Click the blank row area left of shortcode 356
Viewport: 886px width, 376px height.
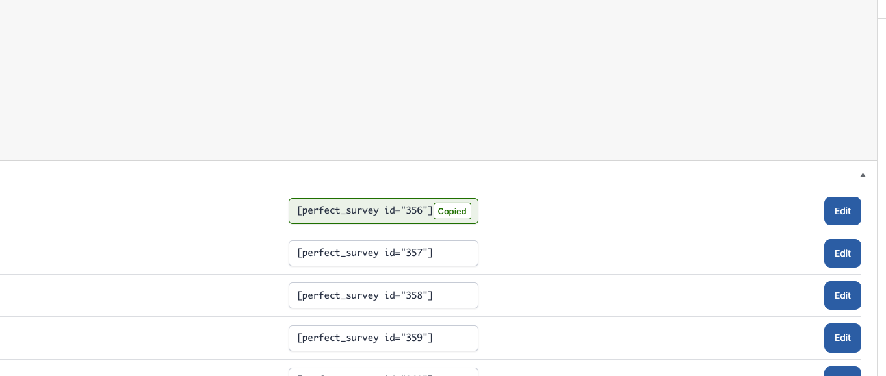click(144, 211)
